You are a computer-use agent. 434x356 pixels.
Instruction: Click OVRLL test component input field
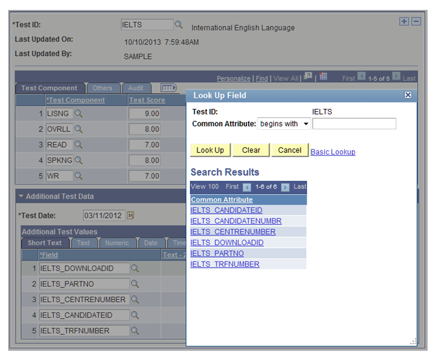point(59,129)
